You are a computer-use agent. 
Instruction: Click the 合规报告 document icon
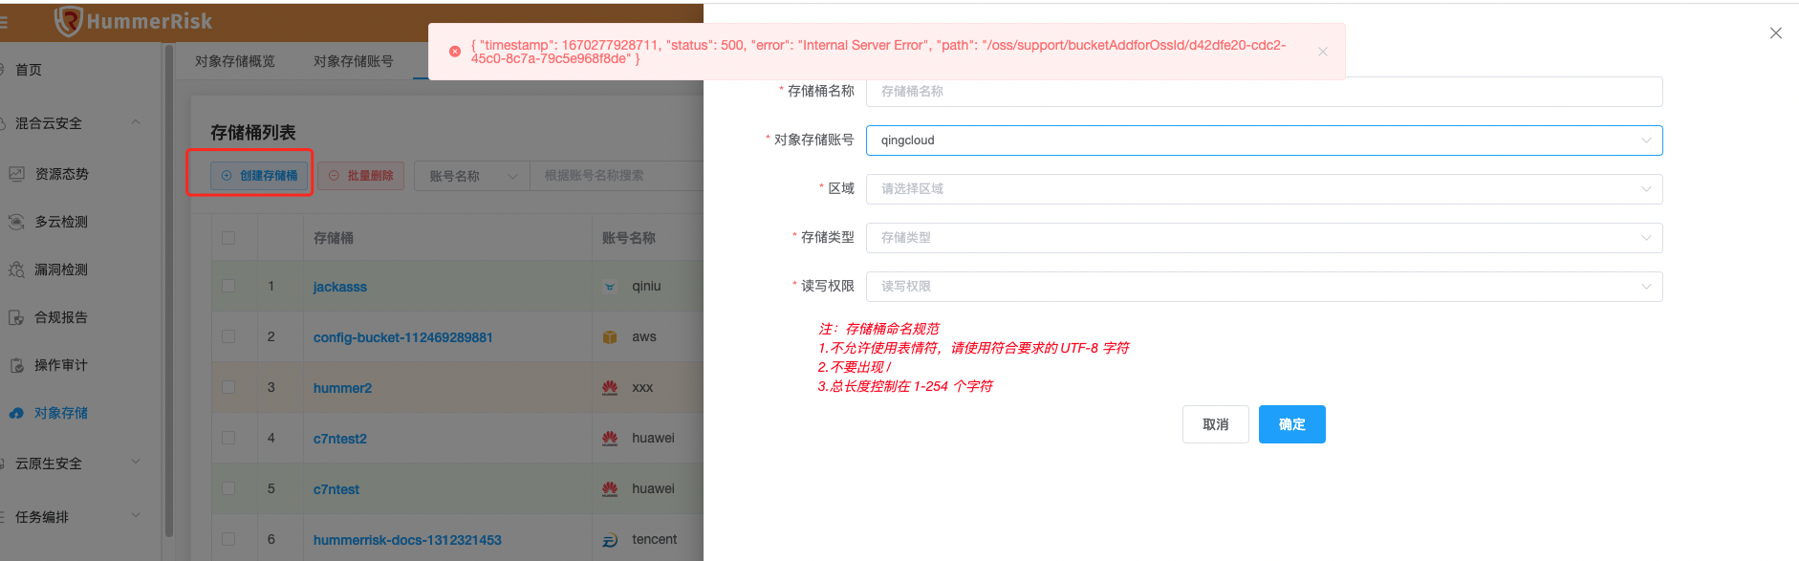[16, 317]
